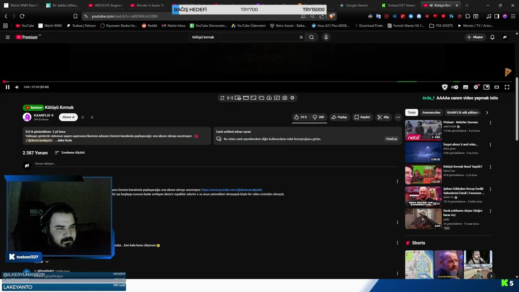This screenshot has height=292, width=519.
Task: Open options for faruk yoldasım oluyor video
Action: click(491, 211)
